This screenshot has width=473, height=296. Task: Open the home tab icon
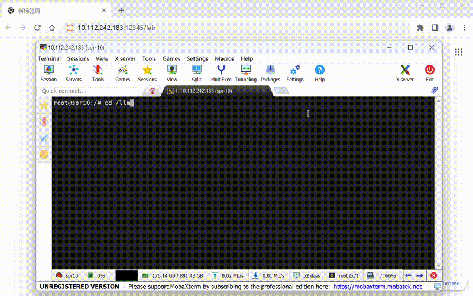[153, 91]
